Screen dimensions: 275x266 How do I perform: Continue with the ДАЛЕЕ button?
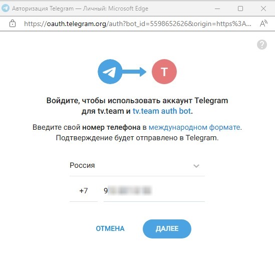pos(167,228)
